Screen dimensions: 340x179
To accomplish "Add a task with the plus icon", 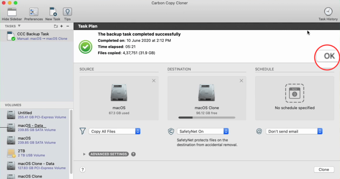I will [x=62, y=26].
